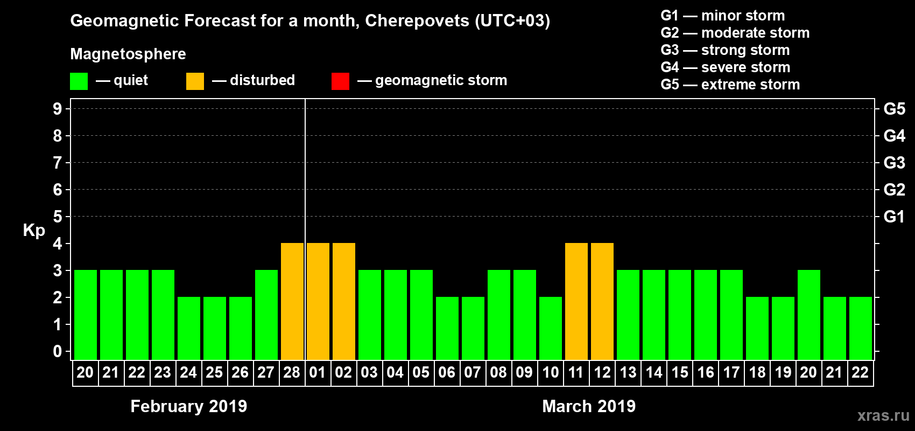Image resolution: width=915 pixels, height=431 pixels.
Task: Click date cell 26 on the axis
Action: click(240, 373)
